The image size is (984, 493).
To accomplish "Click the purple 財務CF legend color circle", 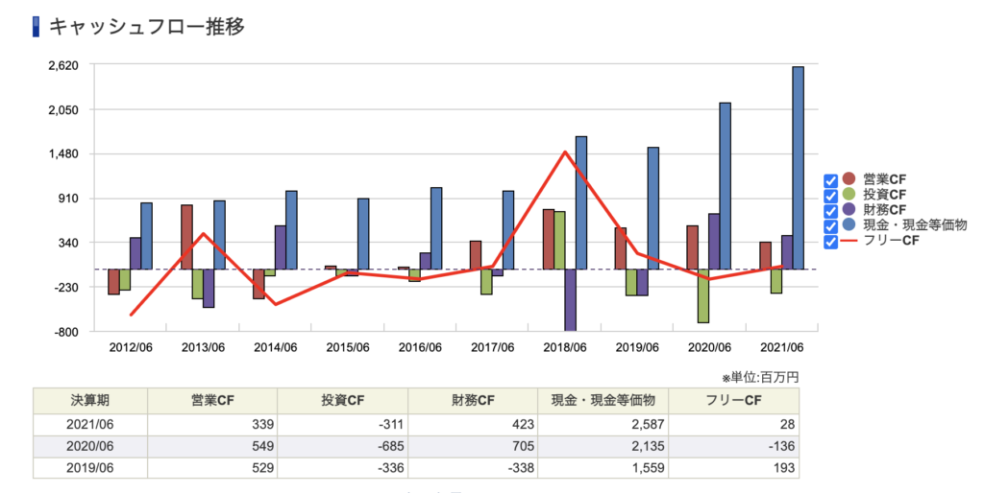I will 849,209.
